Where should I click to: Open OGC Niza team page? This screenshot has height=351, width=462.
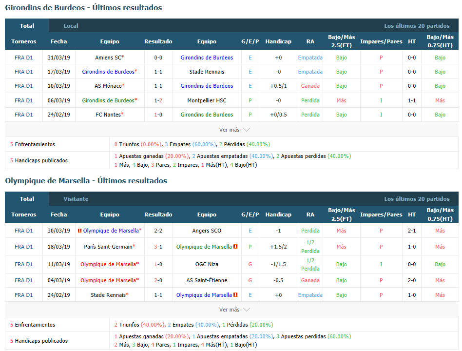[x=207, y=264]
